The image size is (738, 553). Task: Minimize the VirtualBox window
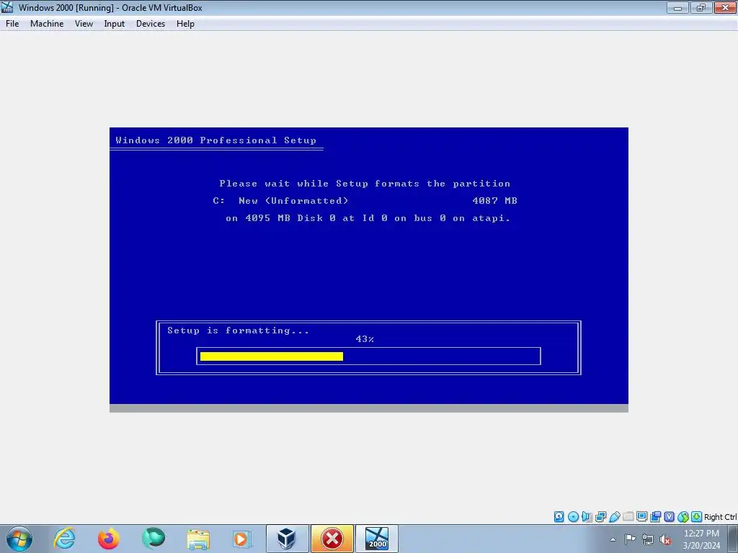(x=677, y=7)
